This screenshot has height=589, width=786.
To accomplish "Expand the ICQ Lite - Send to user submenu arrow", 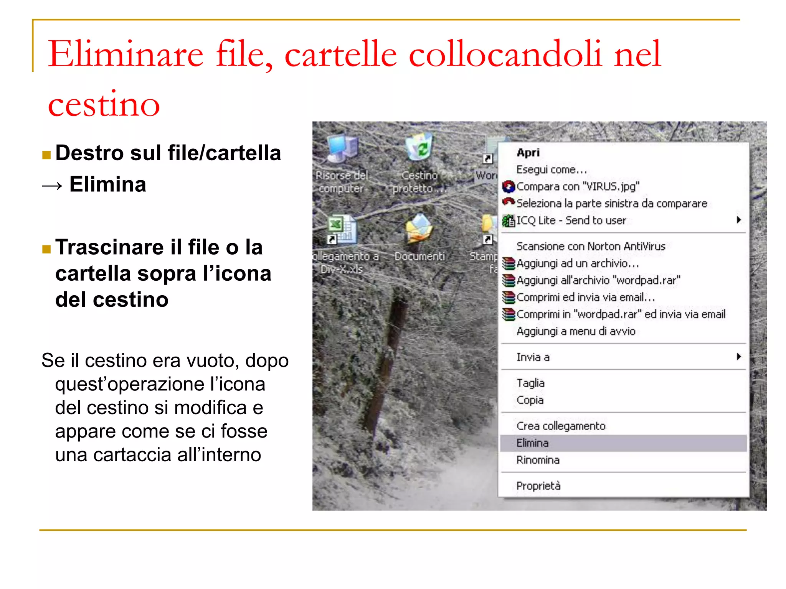I will 739,220.
